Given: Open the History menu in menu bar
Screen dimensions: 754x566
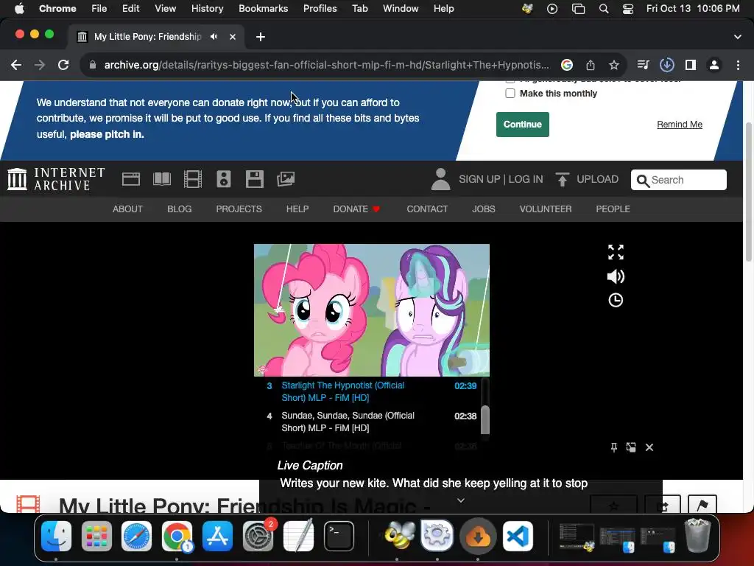Looking at the screenshot, I should coord(207,9).
